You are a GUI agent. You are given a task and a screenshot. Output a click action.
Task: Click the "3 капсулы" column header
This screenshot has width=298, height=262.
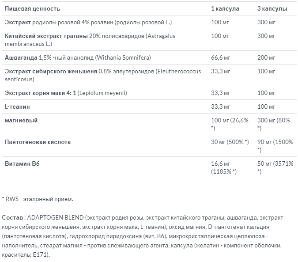pos(272,9)
